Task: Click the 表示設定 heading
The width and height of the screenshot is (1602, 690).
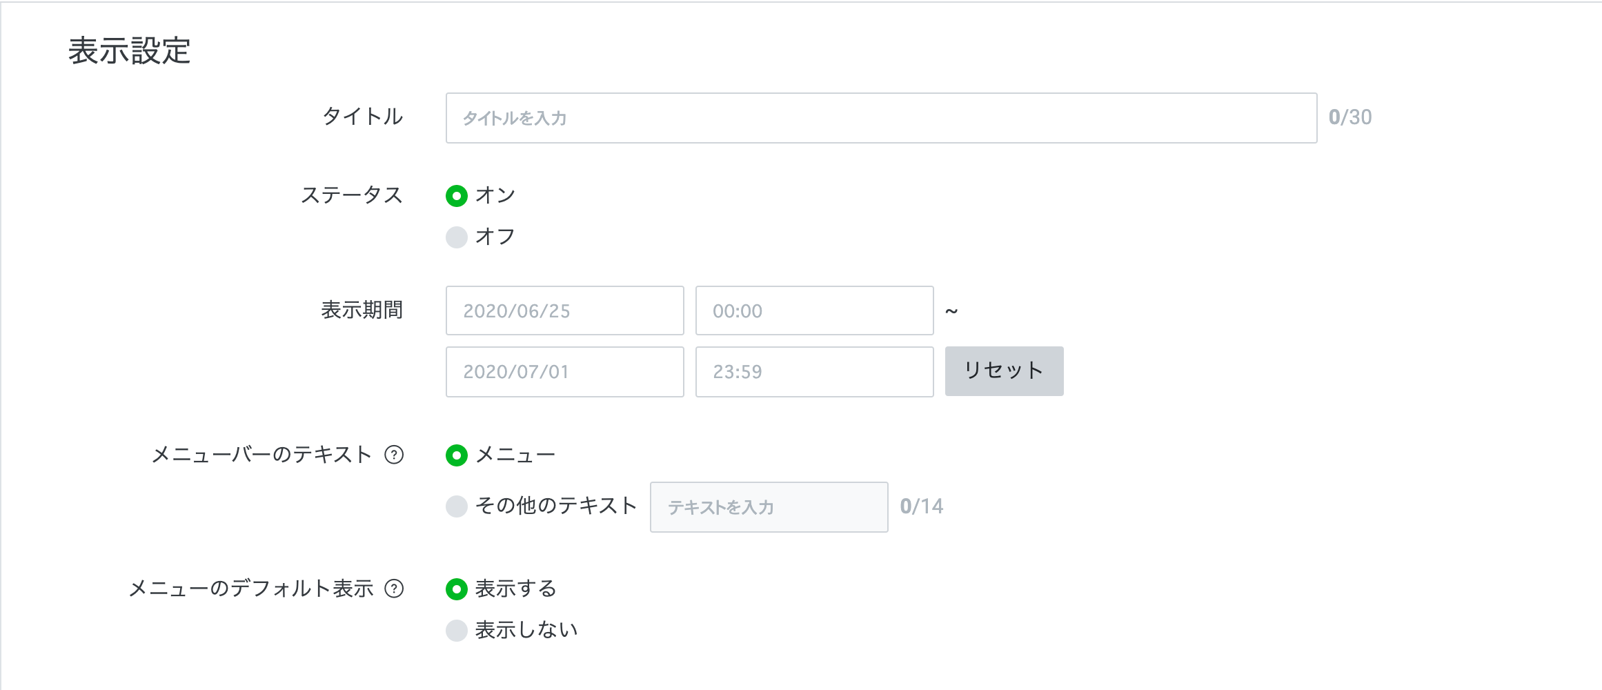Action: pos(129,51)
